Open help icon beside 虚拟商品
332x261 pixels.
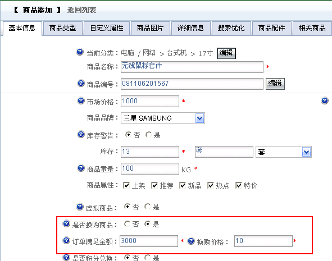click(80, 207)
